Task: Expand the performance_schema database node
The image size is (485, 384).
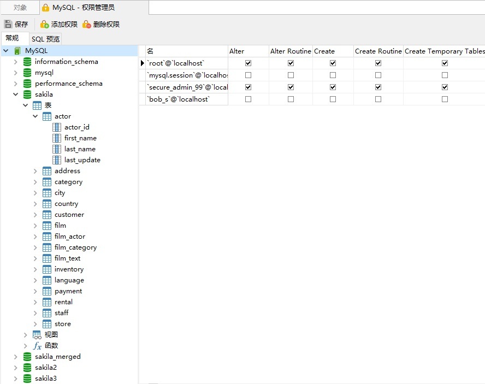Action: click(15, 84)
